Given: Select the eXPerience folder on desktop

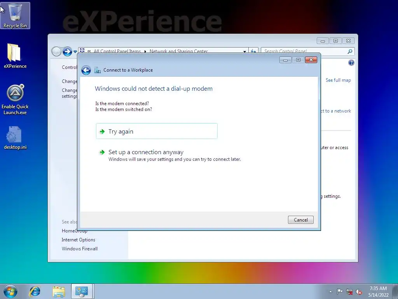Looking at the screenshot, I should 15,56.
